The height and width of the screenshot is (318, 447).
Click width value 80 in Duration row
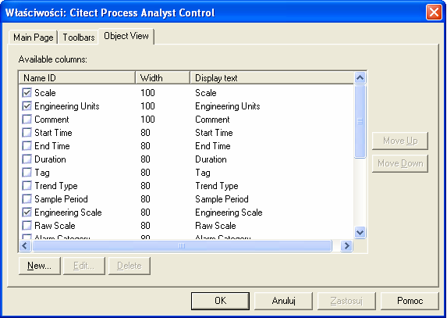coord(145,159)
